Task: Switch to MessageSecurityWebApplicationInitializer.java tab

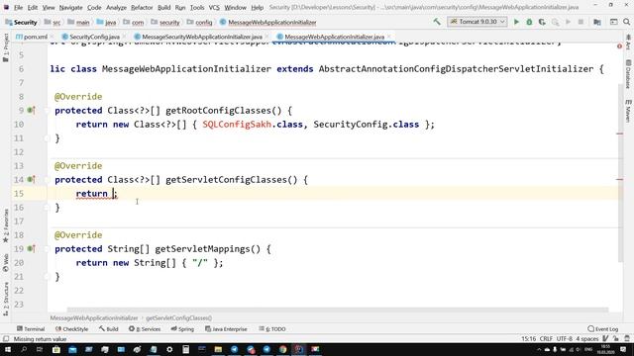Action: (199, 37)
